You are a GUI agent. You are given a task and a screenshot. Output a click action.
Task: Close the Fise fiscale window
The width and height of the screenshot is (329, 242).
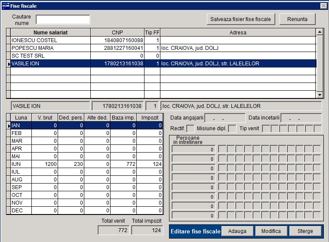click(x=324, y=6)
